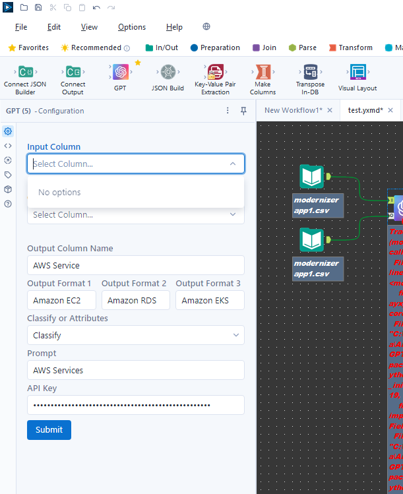This screenshot has height=494, width=403.
Task: Select the Make Columns tool
Action: tap(263, 79)
